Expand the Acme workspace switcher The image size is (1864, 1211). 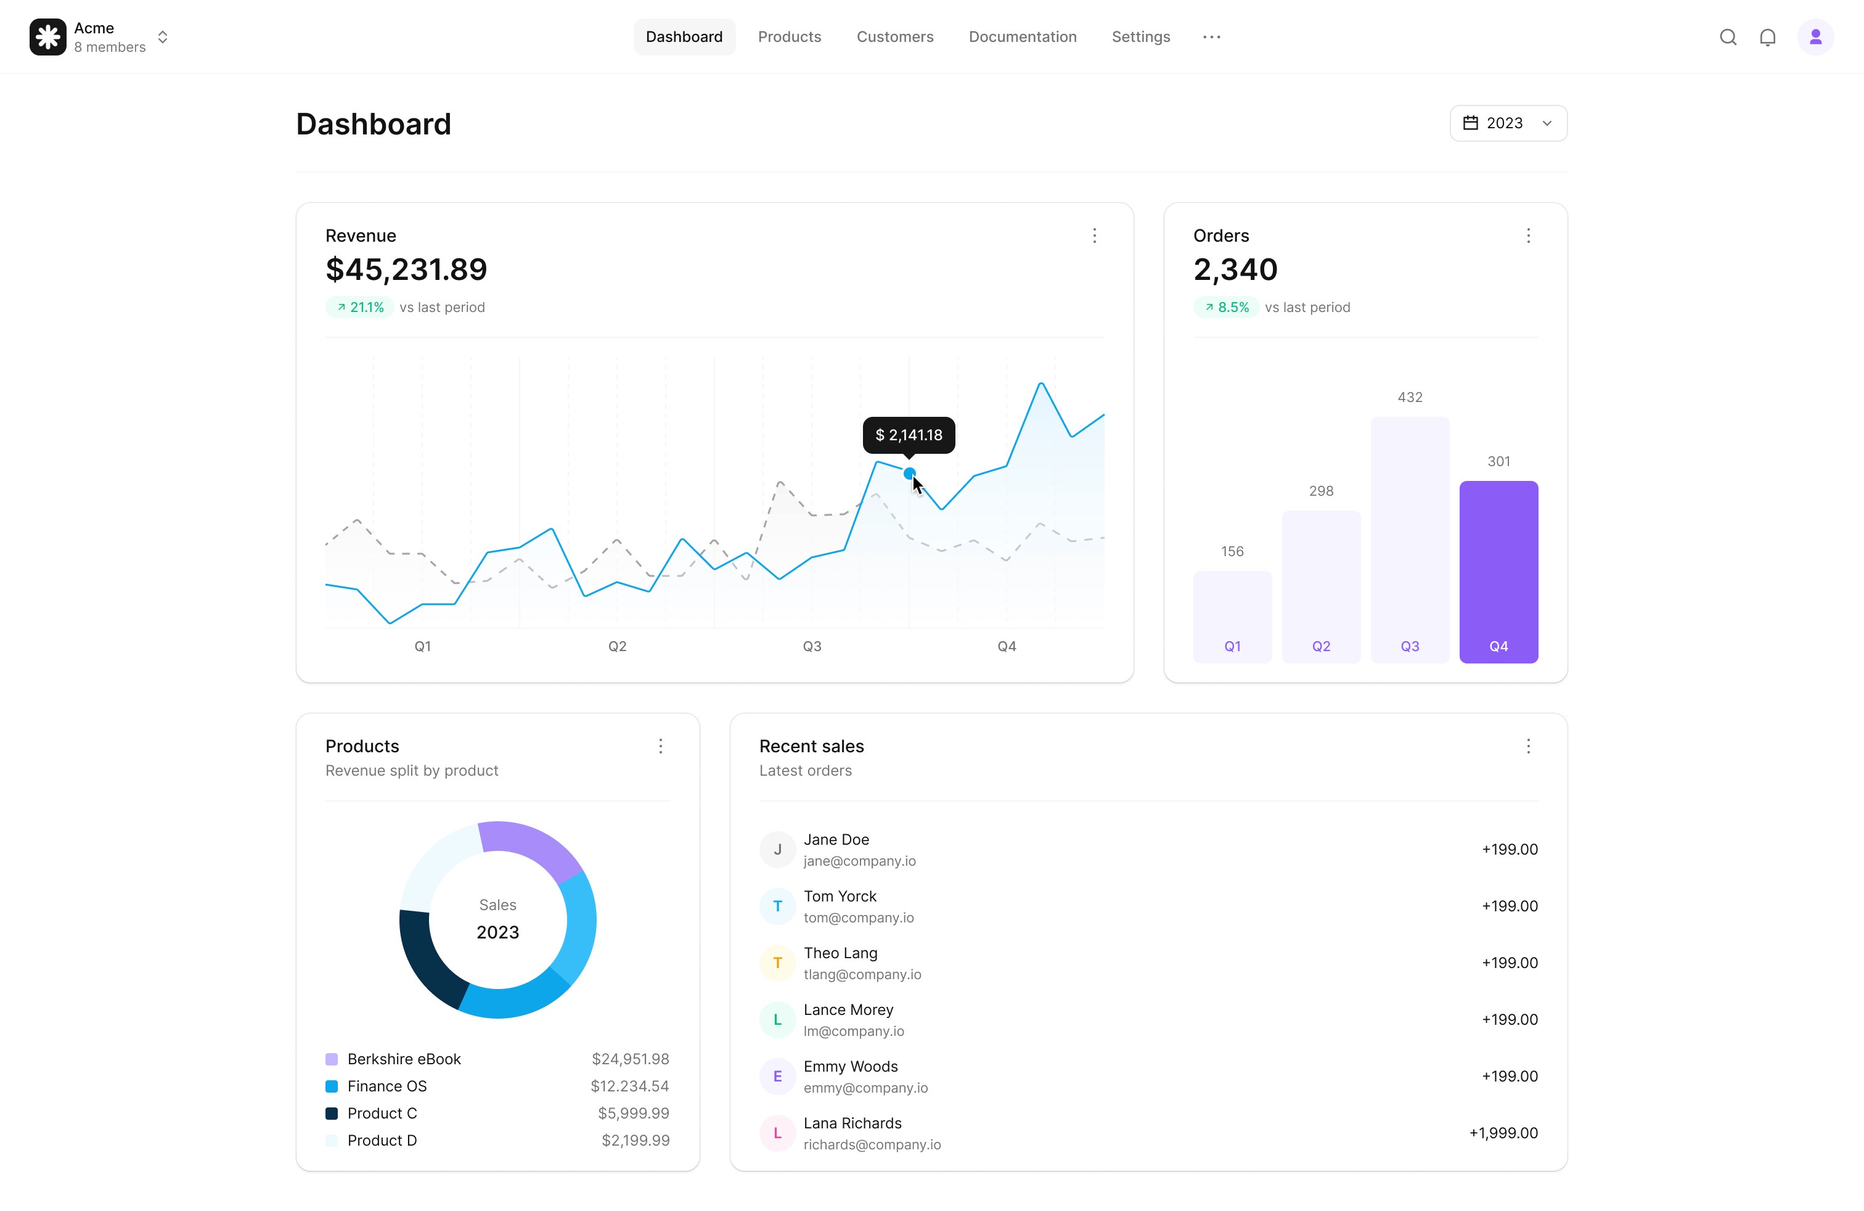(162, 37)
